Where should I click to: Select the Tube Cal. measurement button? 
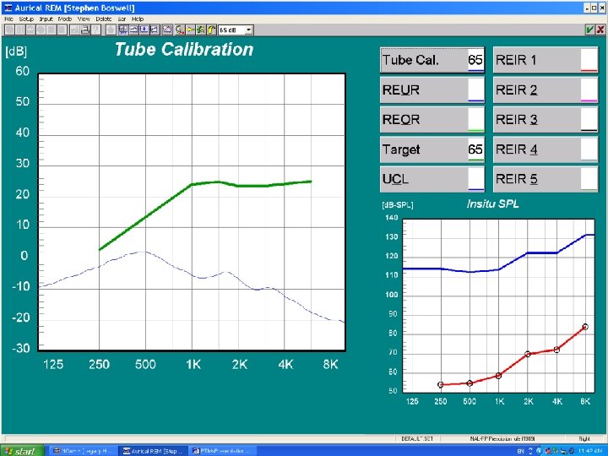(x=432, y=60)
